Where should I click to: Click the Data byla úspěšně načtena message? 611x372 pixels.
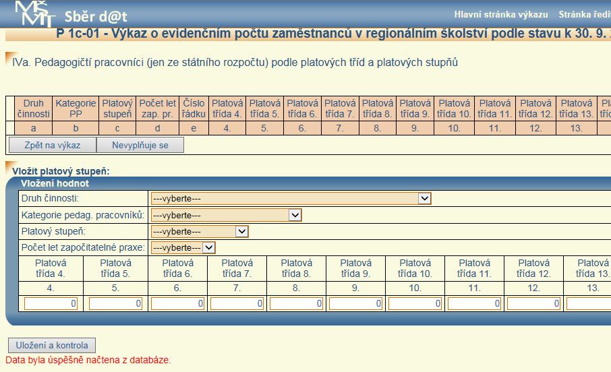[88, 360]
